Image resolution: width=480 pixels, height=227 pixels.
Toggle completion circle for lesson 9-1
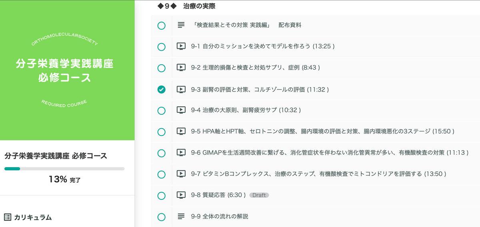(161, 47)
